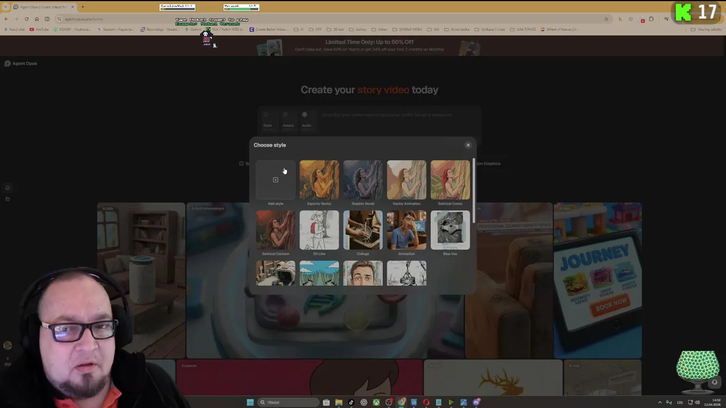
Task: Show hidden system tray icons
Action: 660,402
